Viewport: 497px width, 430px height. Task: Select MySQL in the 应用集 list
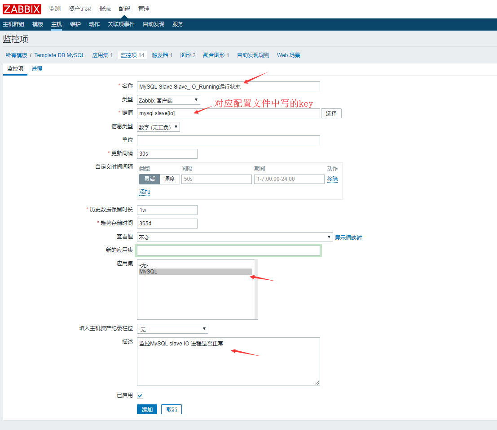point(195,272)
